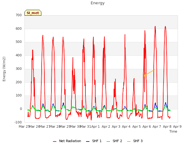Click the Energy chart title
This screenshot has height=147, width=196.
[98, 3]
